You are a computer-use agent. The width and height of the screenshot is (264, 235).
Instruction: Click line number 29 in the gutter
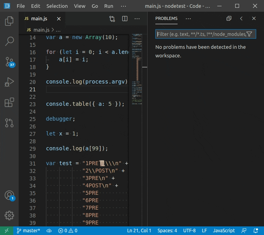[x=32, y=149]
